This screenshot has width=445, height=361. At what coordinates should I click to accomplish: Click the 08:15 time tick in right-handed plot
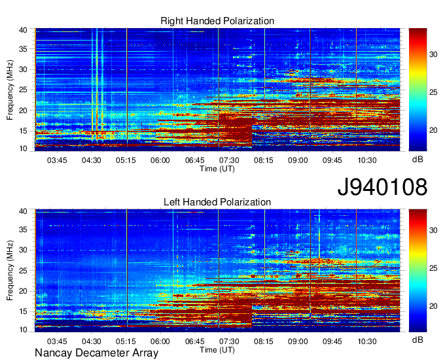[x=263, y=160]
